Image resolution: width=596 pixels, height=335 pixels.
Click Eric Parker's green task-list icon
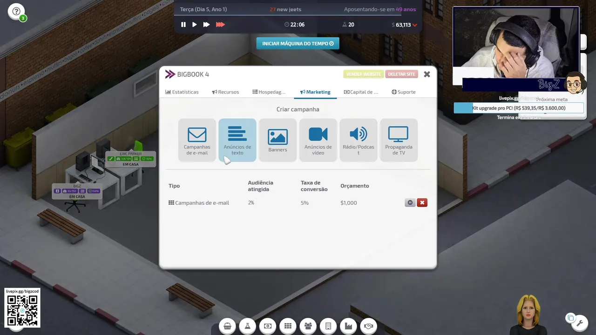(136, 159)
